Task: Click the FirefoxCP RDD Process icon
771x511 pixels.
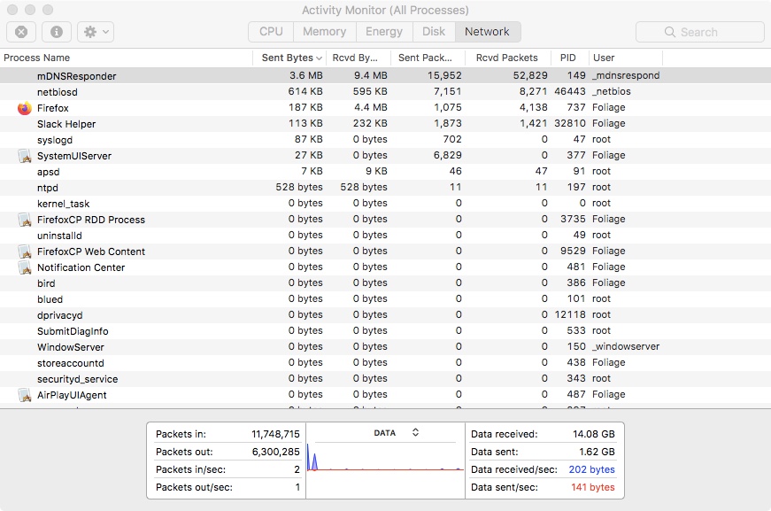Action: coord(25,220)
